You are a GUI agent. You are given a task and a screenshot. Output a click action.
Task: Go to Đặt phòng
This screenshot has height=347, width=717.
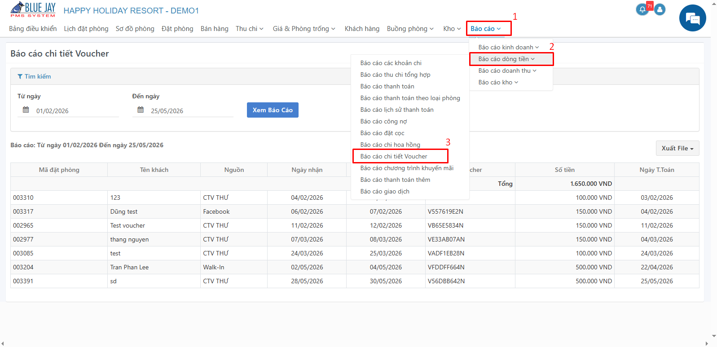point(177,29)
